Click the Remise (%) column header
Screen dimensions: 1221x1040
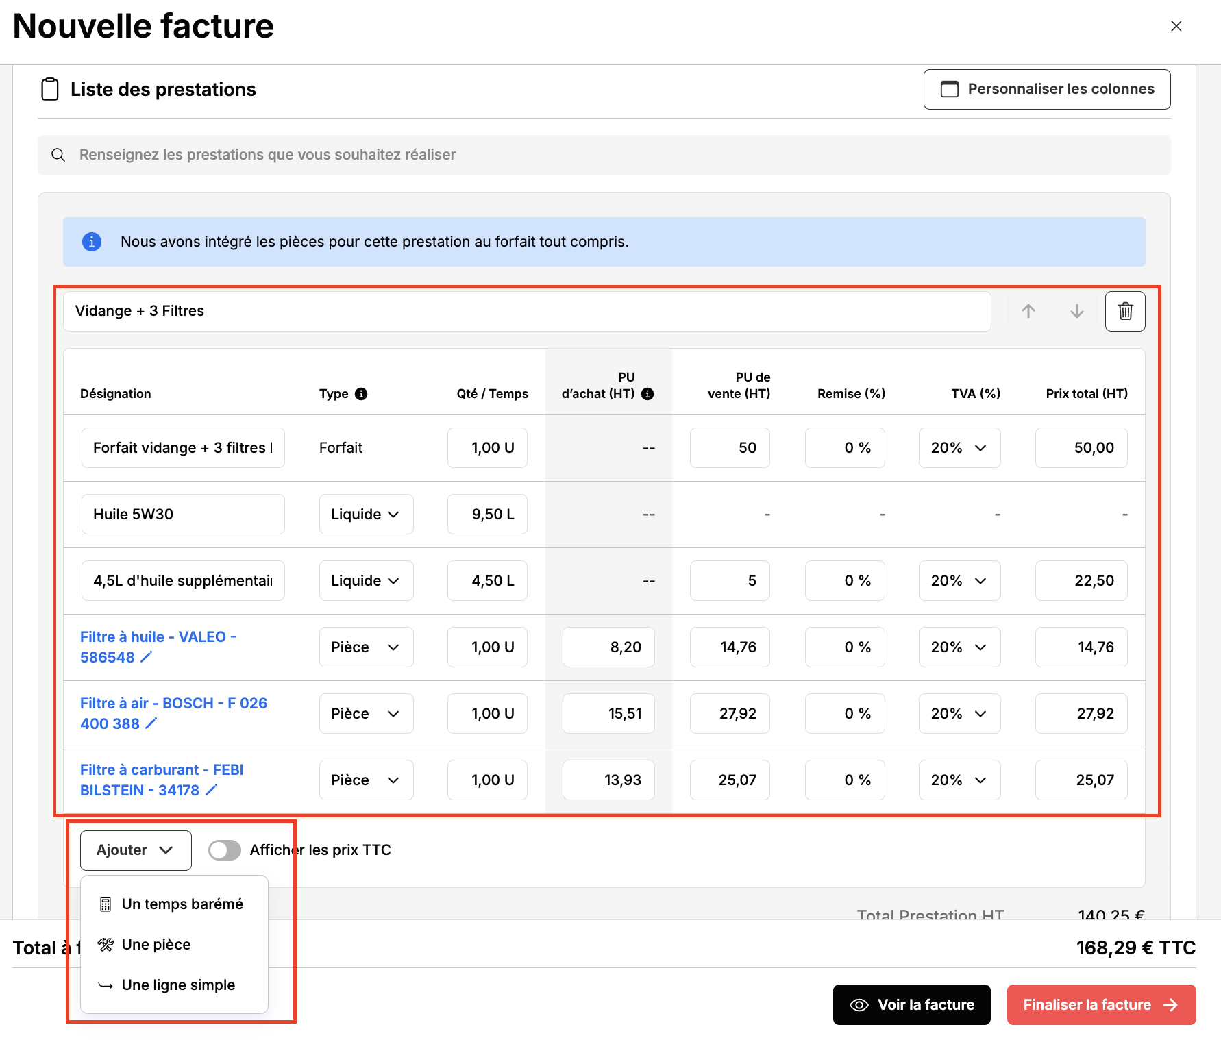click(x=851, y=394)
